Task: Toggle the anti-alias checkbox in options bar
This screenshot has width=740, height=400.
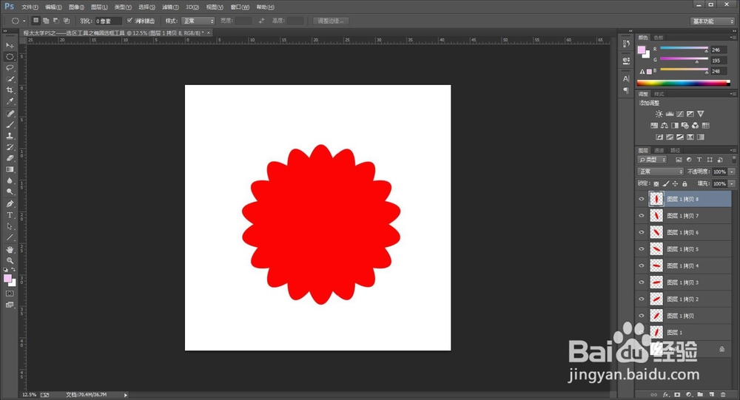Action: (129, 21)
